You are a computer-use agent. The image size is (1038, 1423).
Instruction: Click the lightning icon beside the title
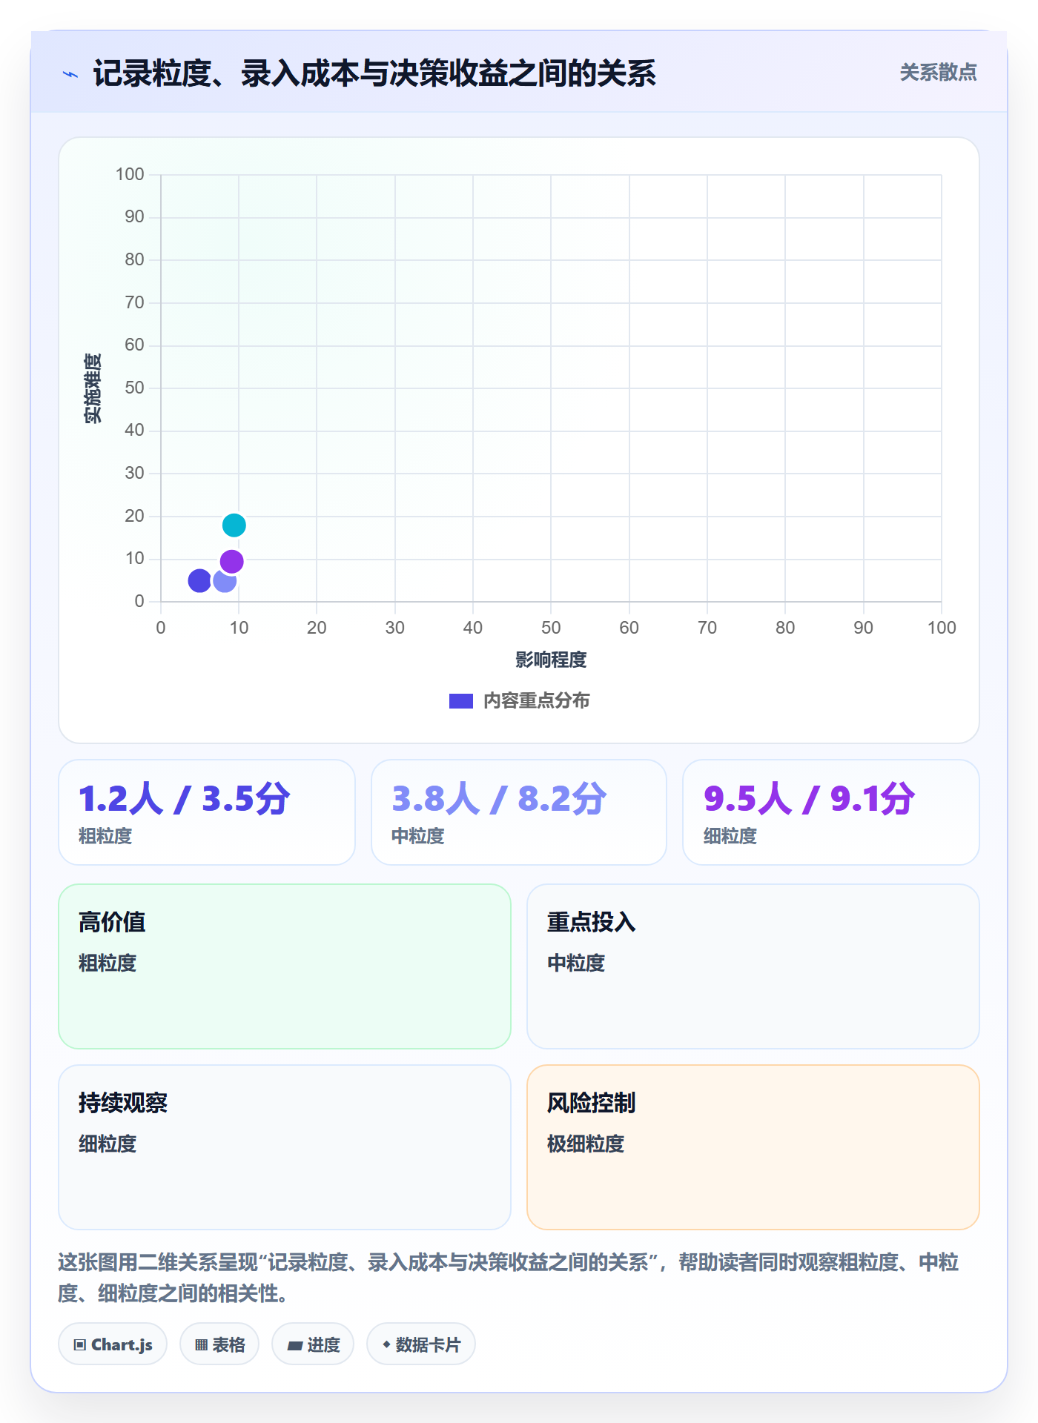click(x=70, y=74)
